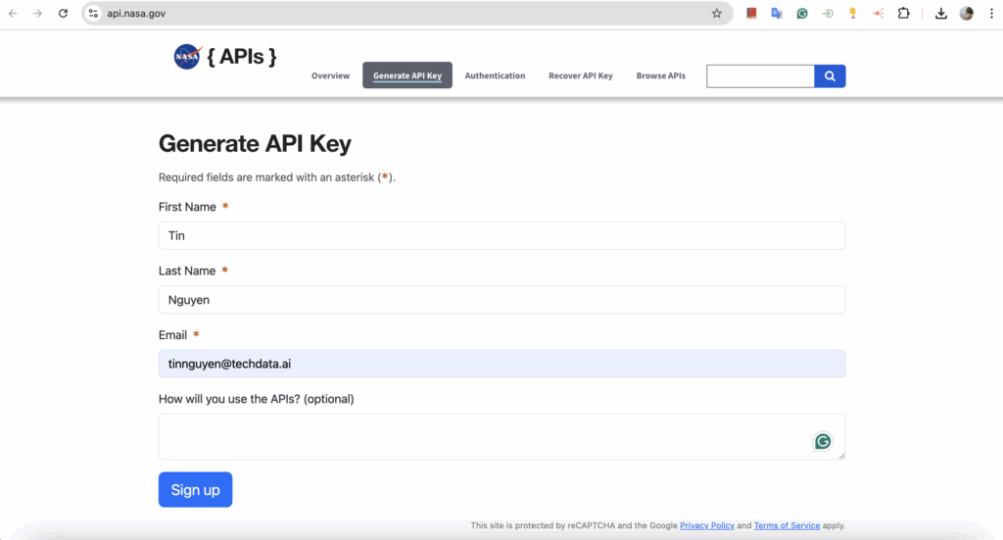The height and width of the screenshot is (540, 1003).
Task: Open the Grammarly extension in the toolbar
Action: [x=802, y=14]
